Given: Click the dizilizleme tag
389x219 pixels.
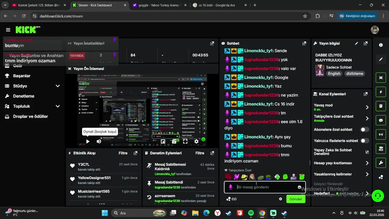Looking at the screenshot, I should pos(355,74).
